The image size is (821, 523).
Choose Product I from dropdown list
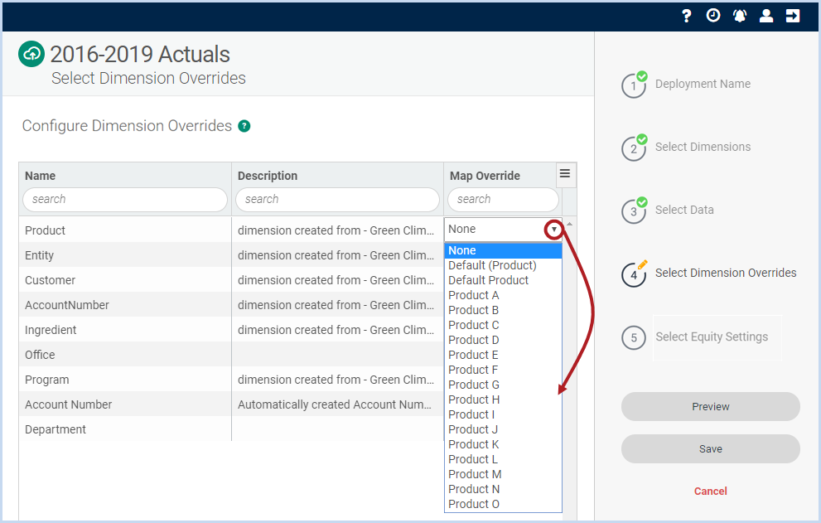coord(503,414)
